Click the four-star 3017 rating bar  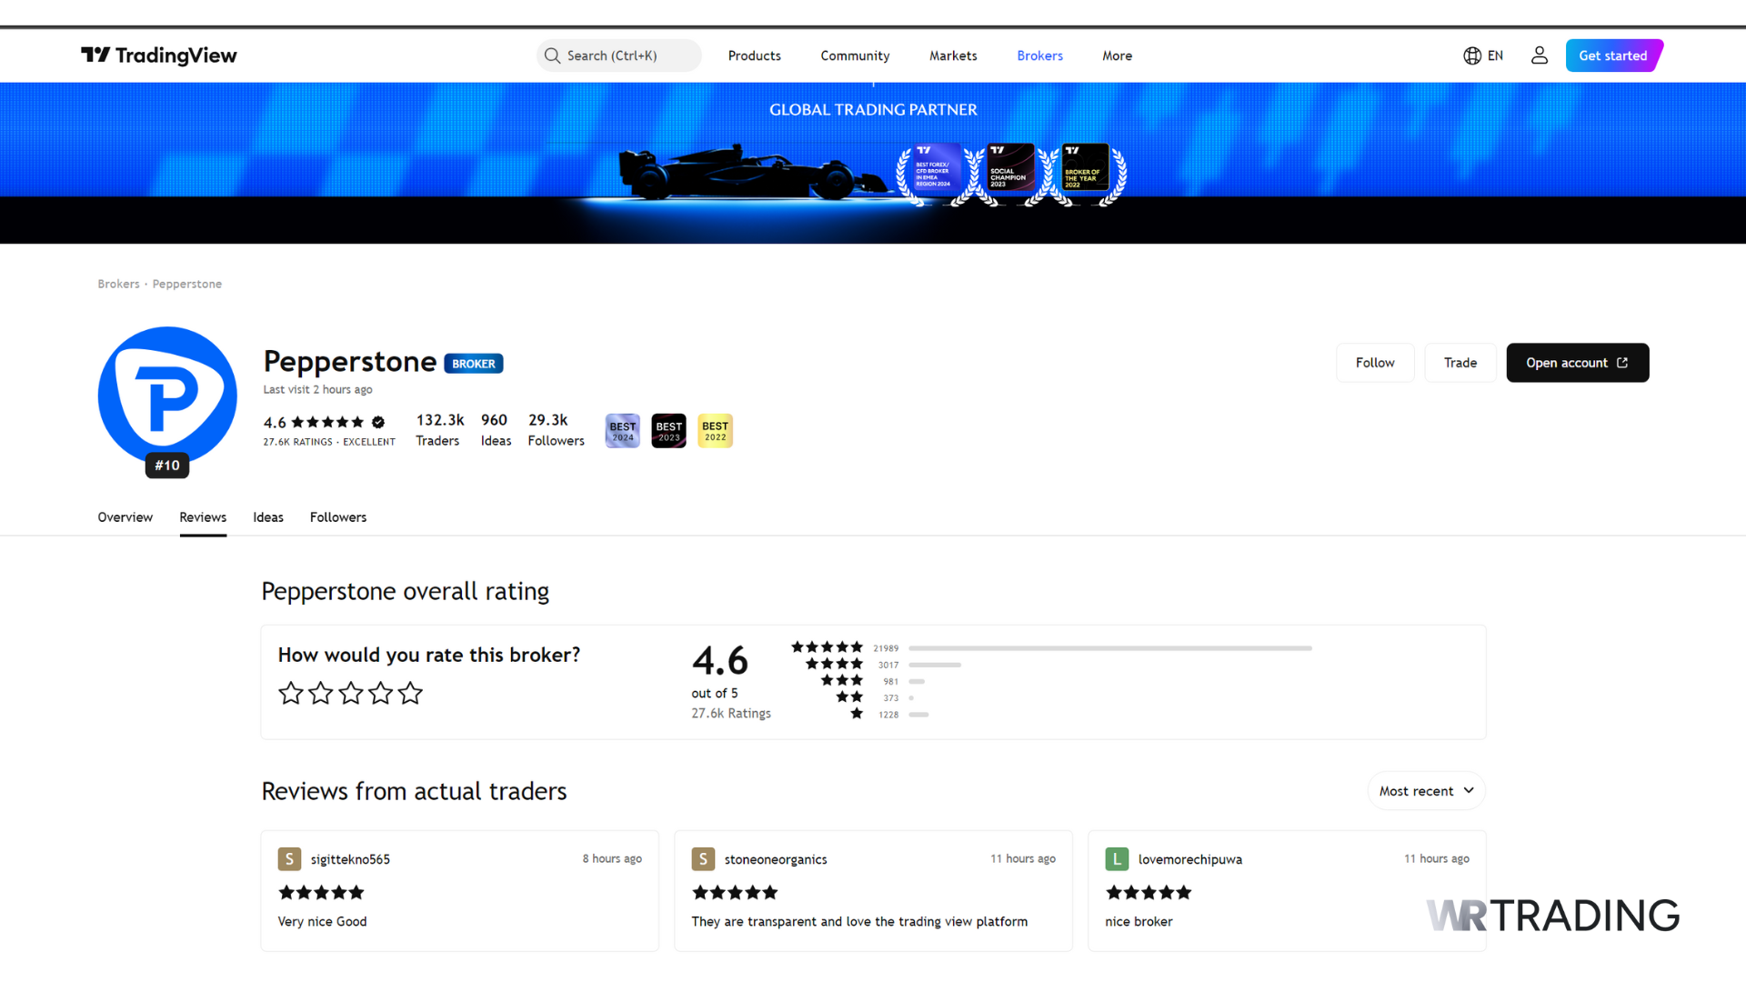click(935, 665)
